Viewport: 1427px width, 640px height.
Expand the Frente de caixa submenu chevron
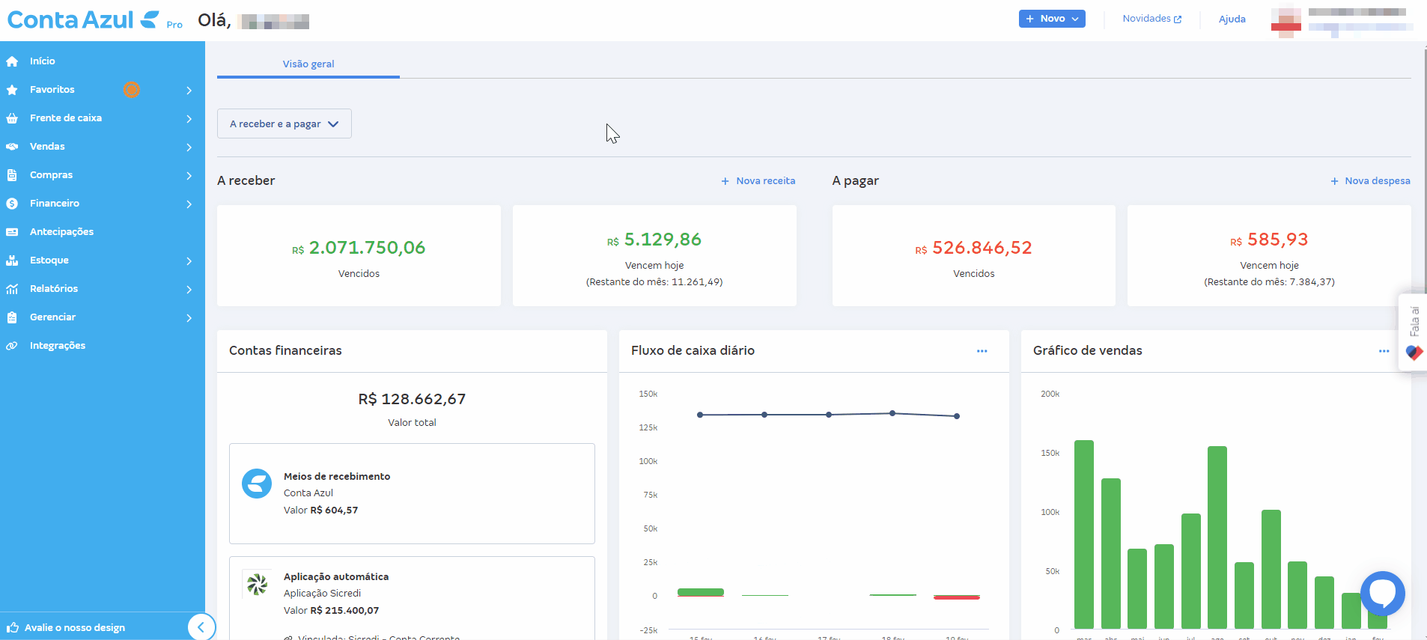[x=189, y=119]
